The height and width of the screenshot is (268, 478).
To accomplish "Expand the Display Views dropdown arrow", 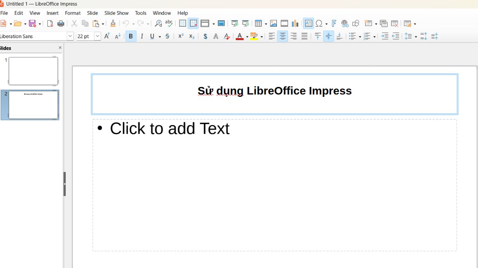I will [214, 24].
